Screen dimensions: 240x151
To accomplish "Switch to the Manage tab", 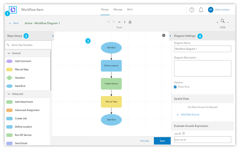I will (118, 9).
